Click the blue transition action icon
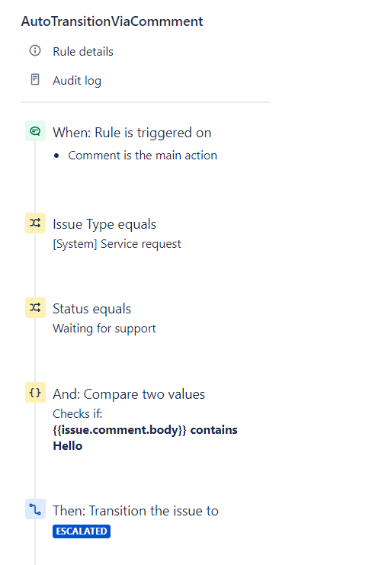This screenshot has height=565, width=372. click(35, 509)
